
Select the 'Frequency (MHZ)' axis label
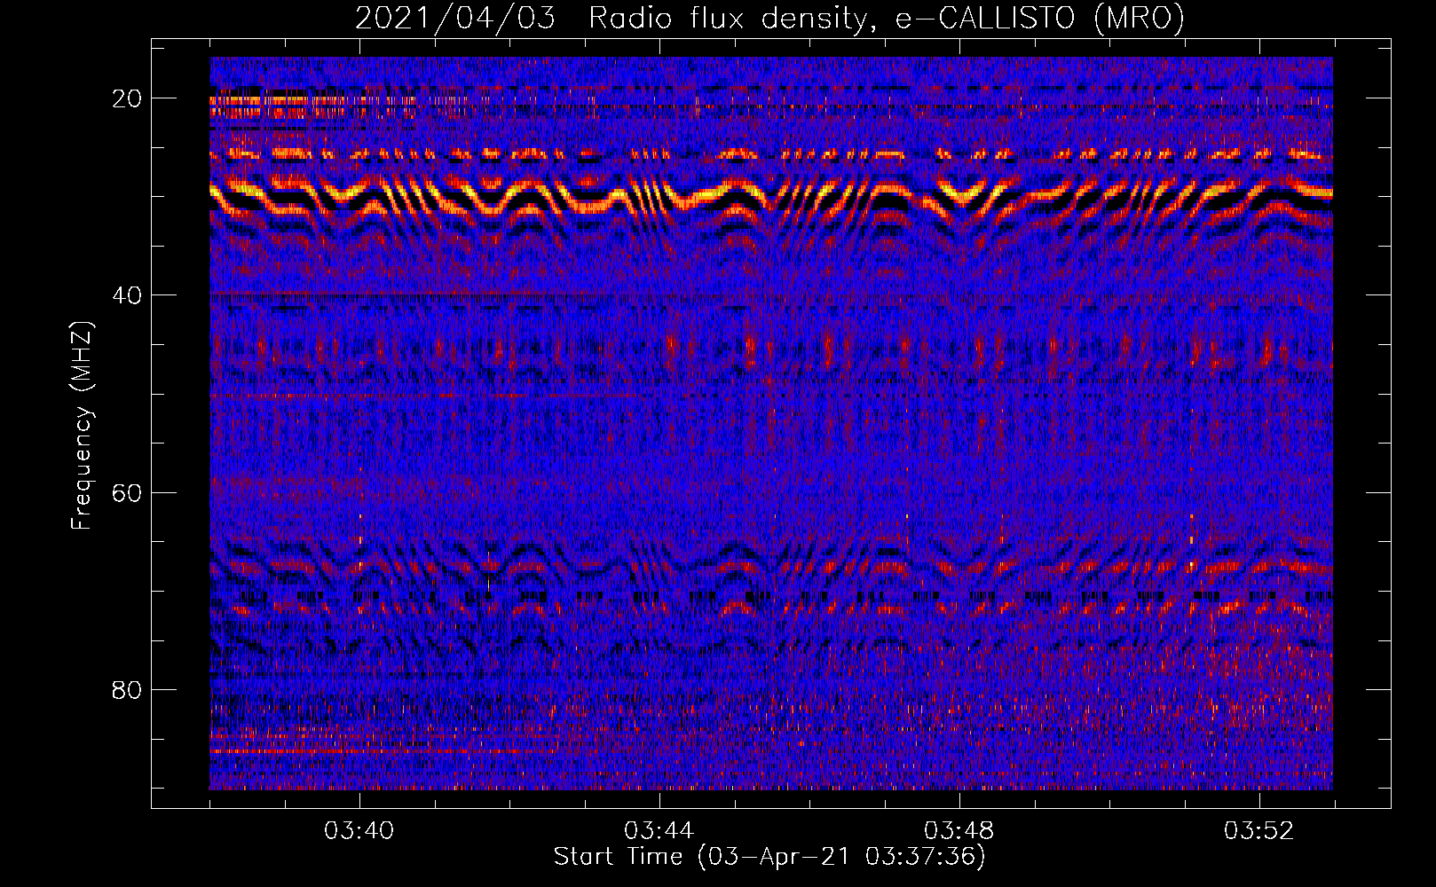click(x=82, y=425)
